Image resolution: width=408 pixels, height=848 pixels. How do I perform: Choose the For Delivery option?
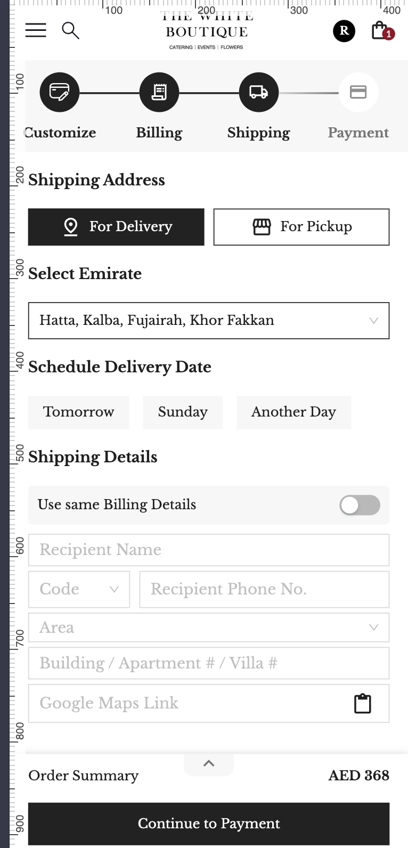(116, 227)
